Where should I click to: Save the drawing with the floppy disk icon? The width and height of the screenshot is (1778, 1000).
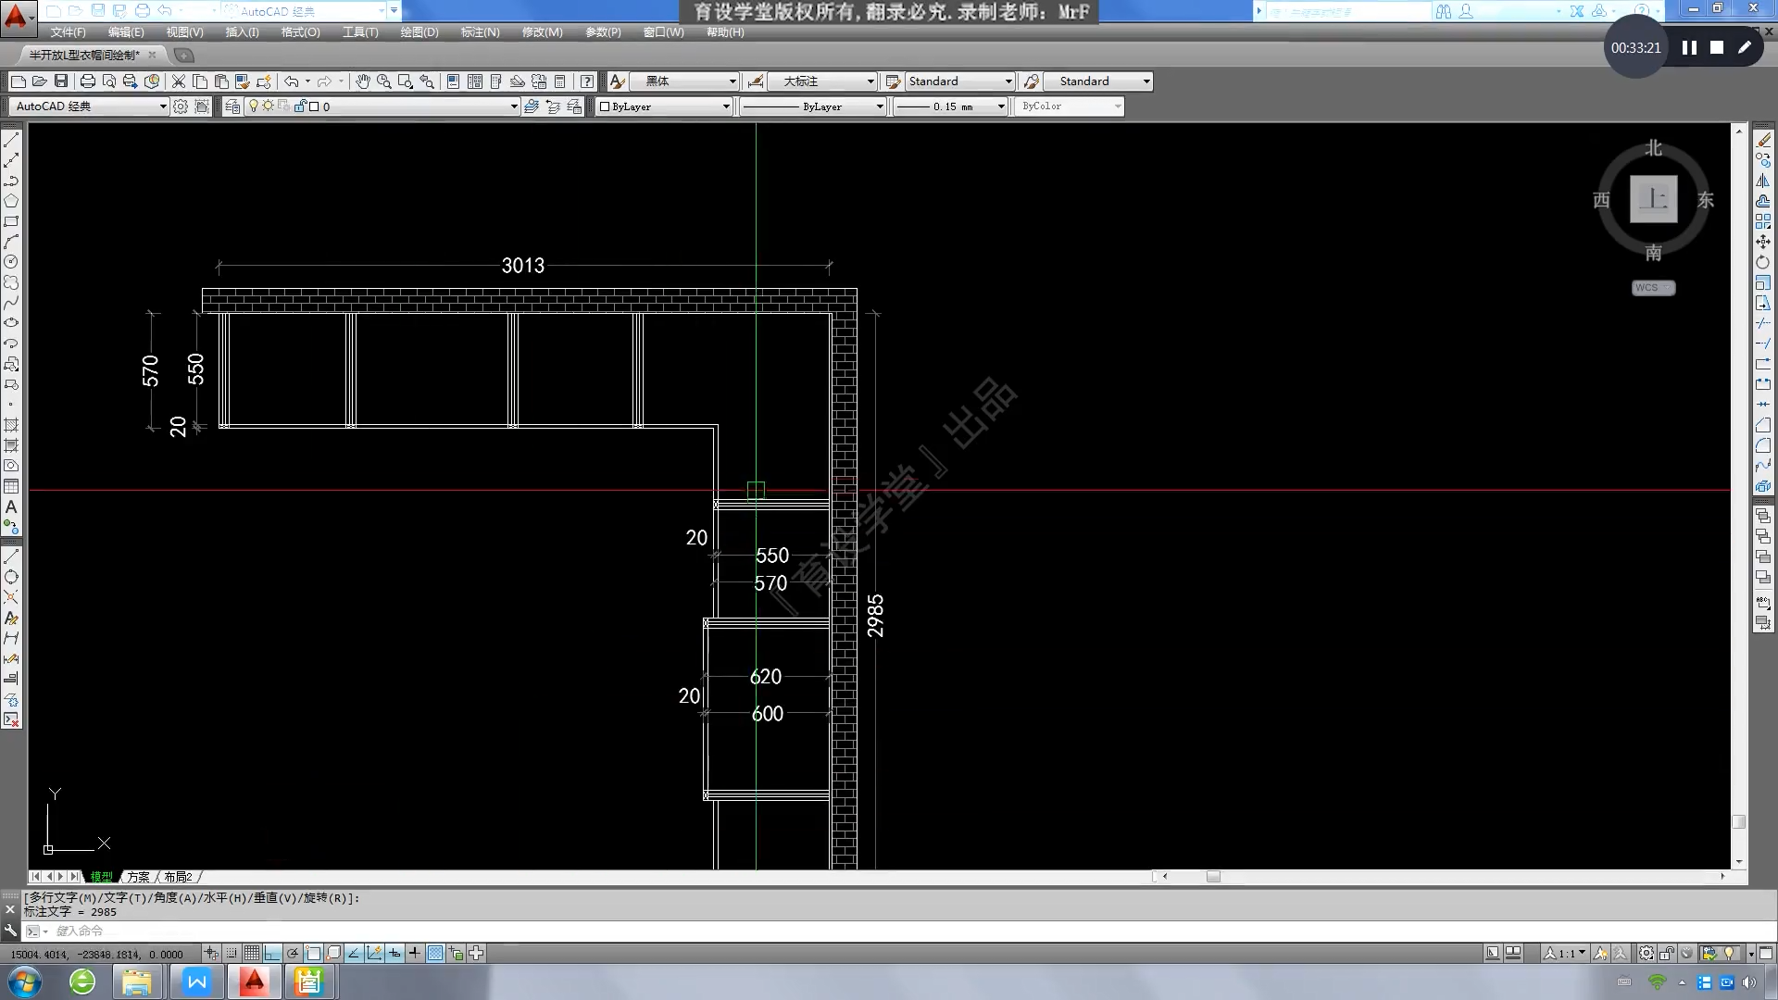(x=61, y=81)
